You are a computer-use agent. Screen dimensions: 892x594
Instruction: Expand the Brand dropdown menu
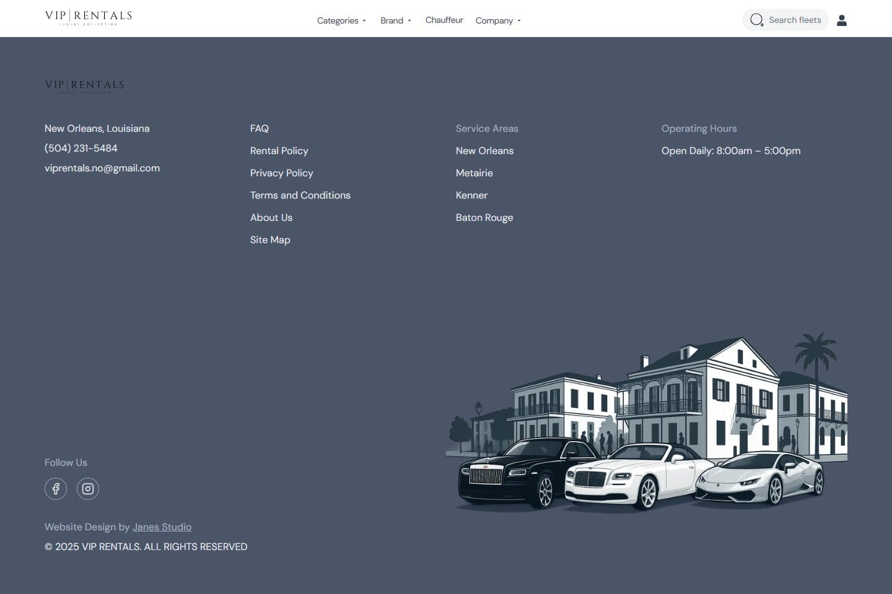pyautogui.click(x=396, y=20)
